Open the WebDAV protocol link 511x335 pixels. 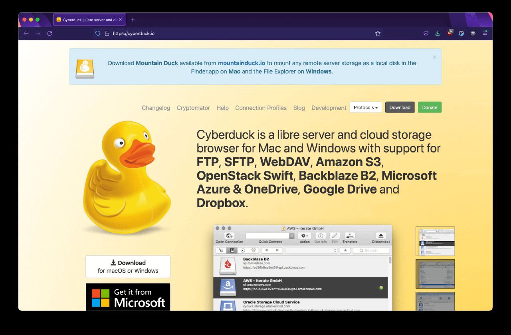pyautogui.click(x=286, y=162)
